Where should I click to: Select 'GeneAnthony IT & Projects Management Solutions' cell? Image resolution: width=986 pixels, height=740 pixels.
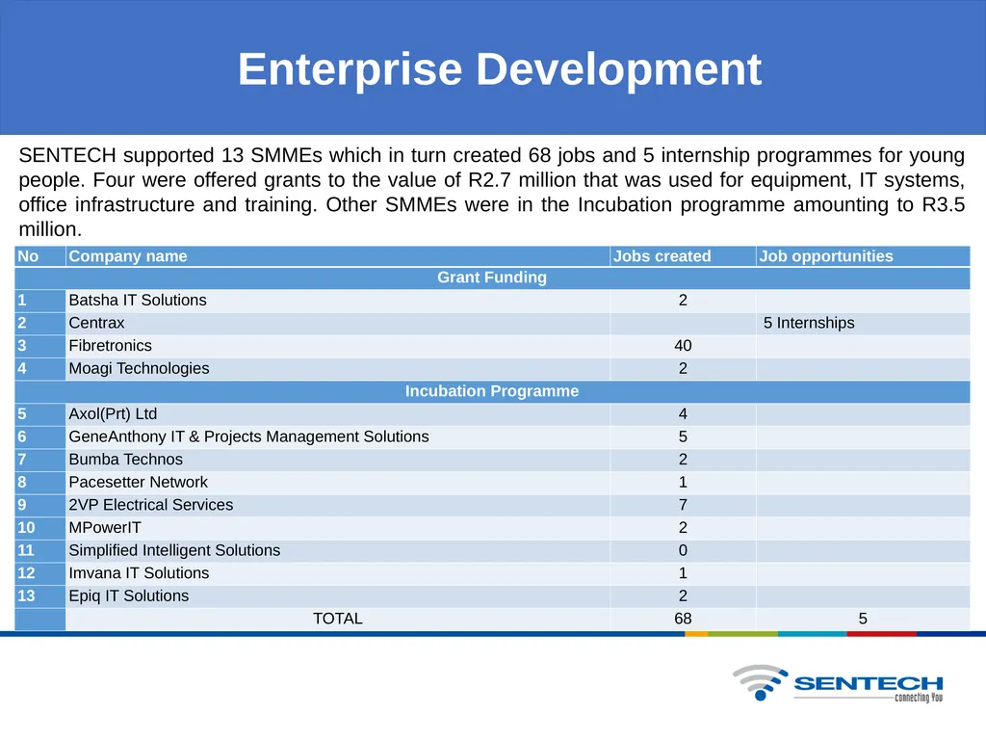tap(338, 436)
